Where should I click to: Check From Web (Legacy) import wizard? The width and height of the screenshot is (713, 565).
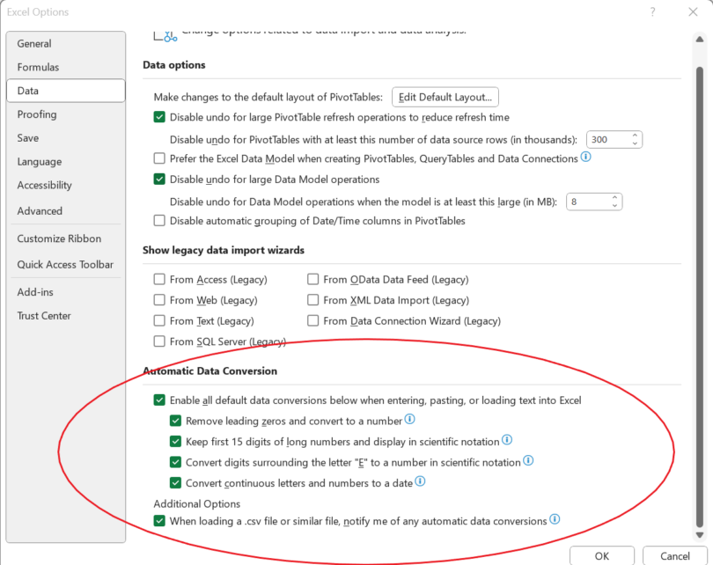(159, 300)
